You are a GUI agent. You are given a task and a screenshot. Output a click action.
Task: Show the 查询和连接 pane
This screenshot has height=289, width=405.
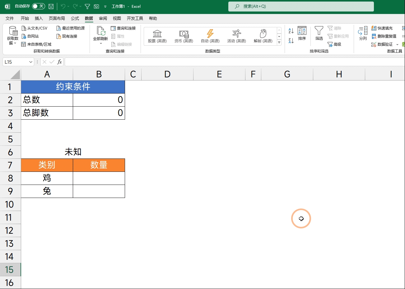(x=123, y=28)
